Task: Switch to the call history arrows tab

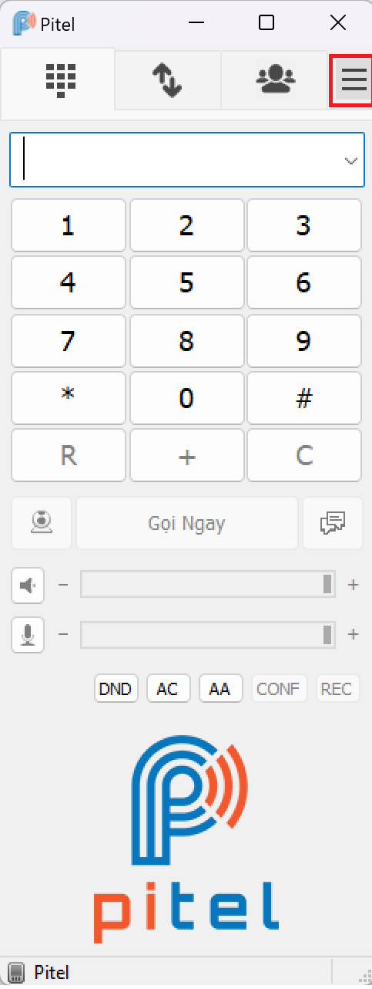Action: 167,79
